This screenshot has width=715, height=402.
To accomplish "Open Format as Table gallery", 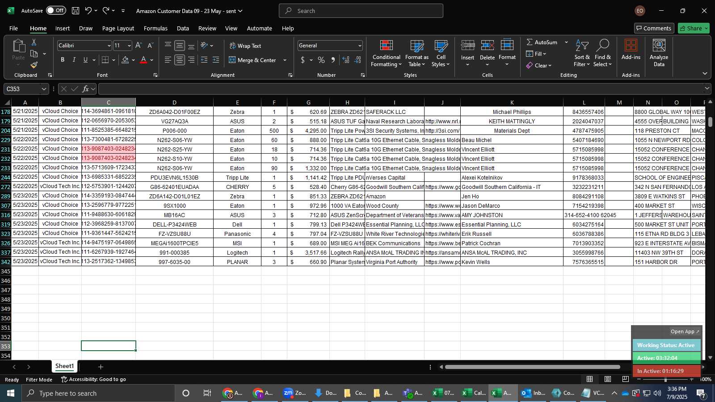I will (416, 54).
